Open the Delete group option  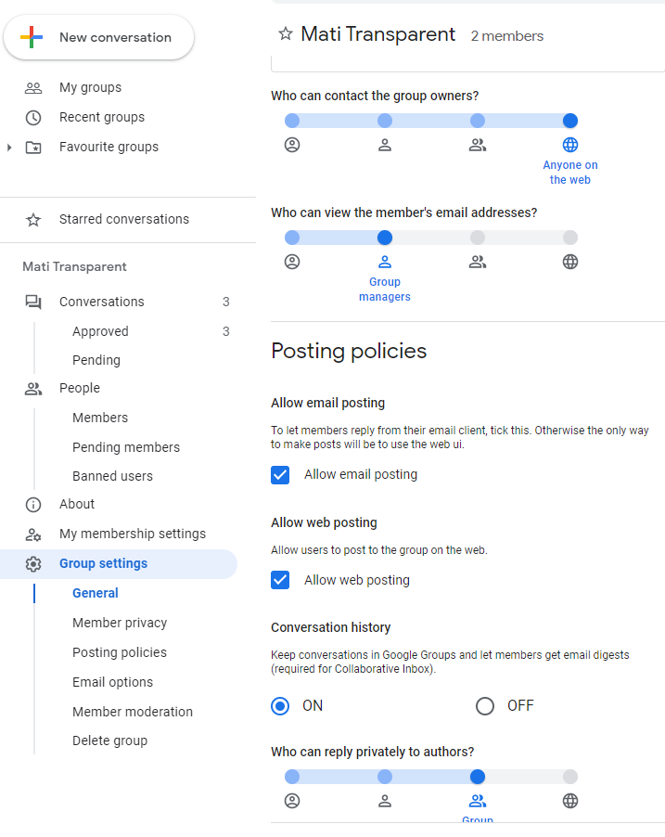[109, 741]
